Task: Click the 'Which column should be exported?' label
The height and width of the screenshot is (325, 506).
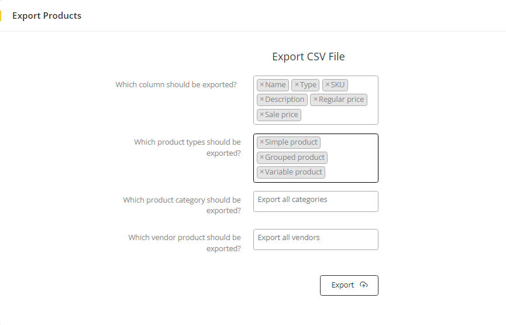Action: point(176,85)
